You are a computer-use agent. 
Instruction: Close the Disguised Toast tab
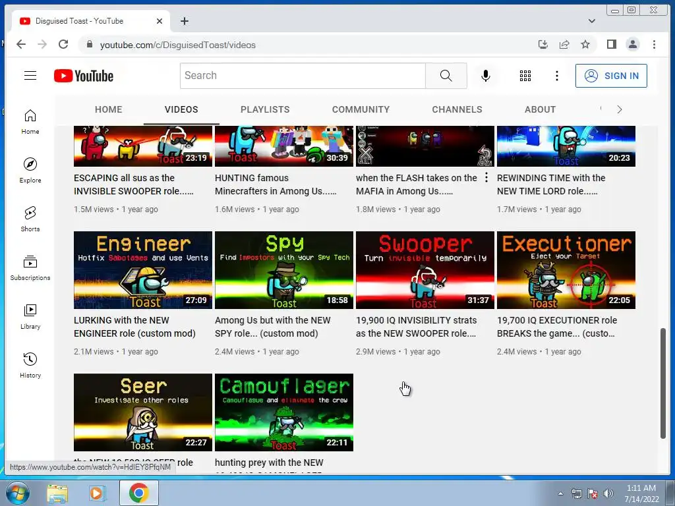point(160,21)
